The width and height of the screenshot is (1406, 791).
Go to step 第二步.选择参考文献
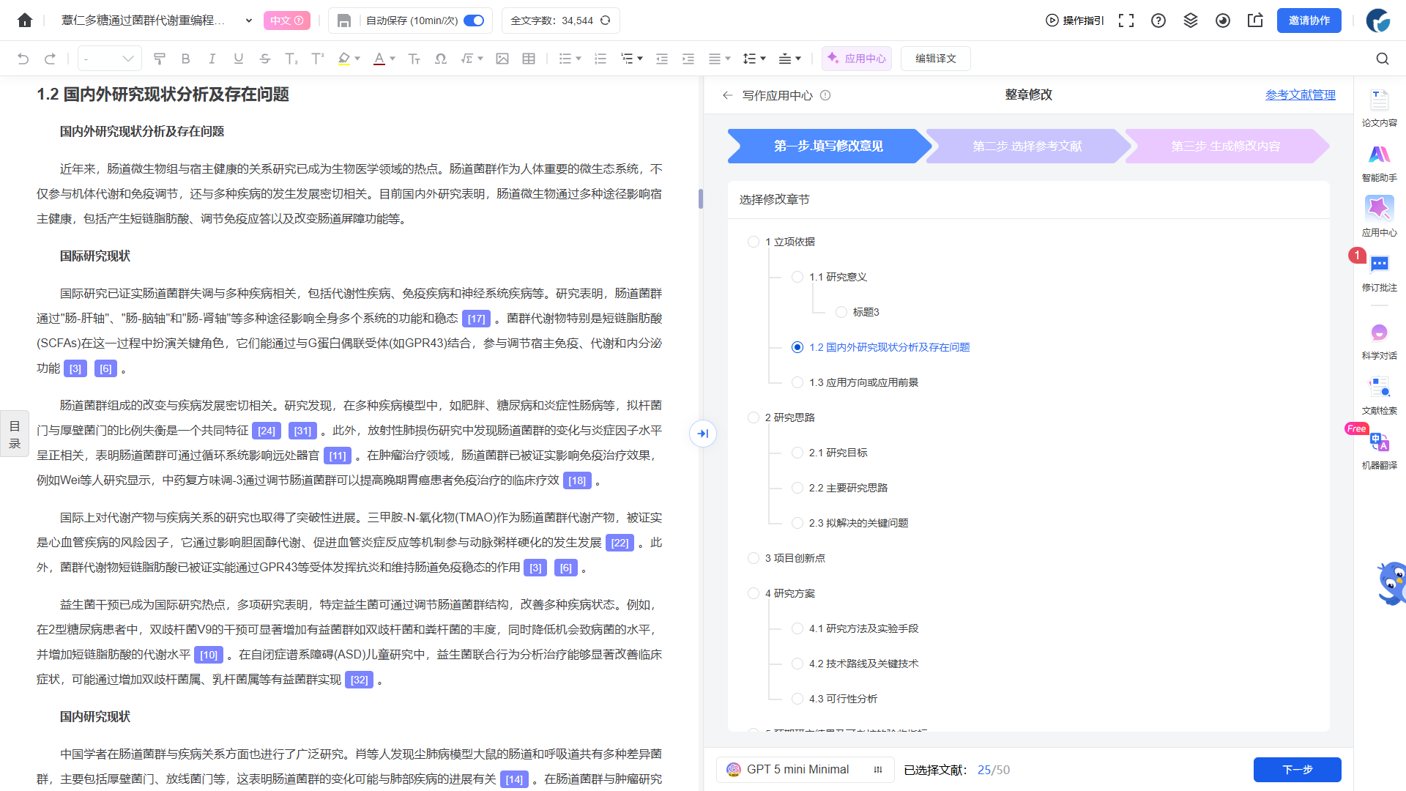1027,146
